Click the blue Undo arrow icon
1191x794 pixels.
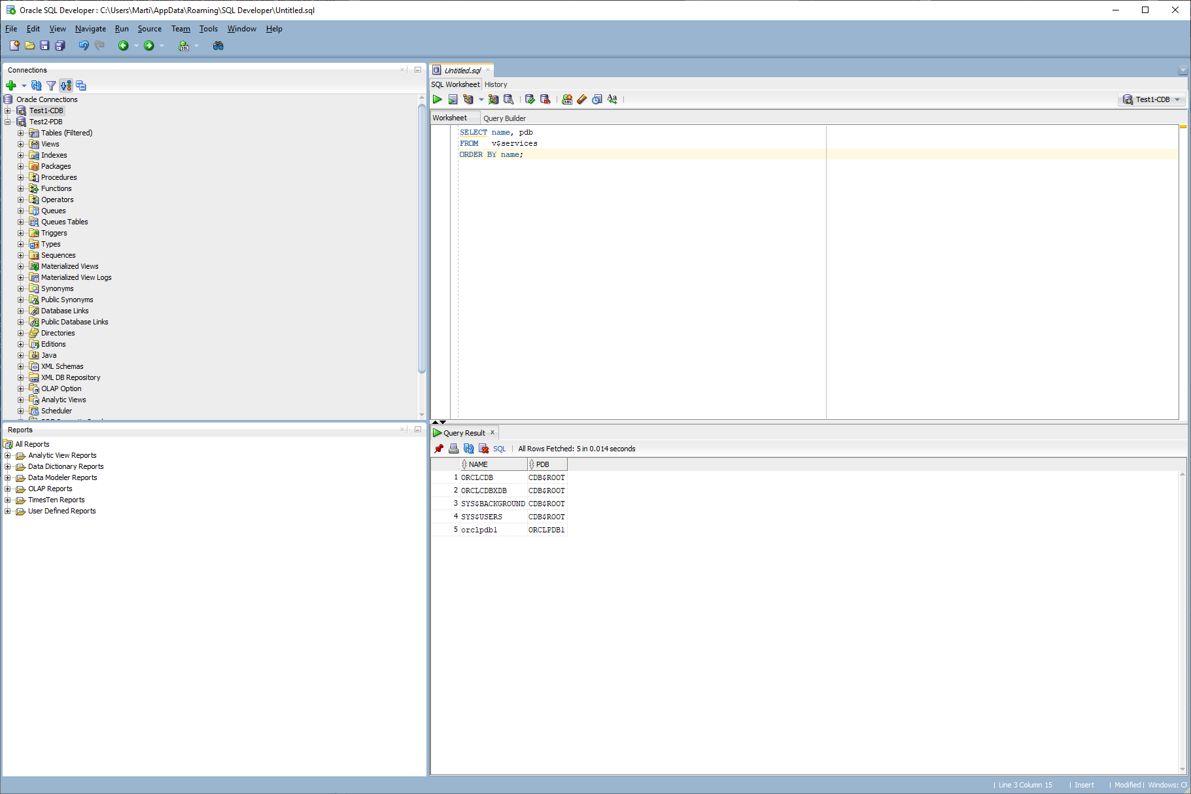[x=84, y=46]
